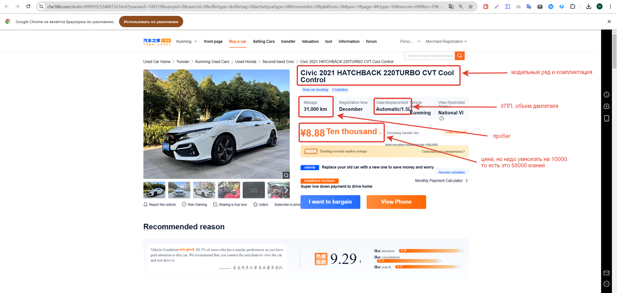Viewport: 617px width, 293px height.
Task: Click the Subscribe to price link
Action: click(287, 205)
